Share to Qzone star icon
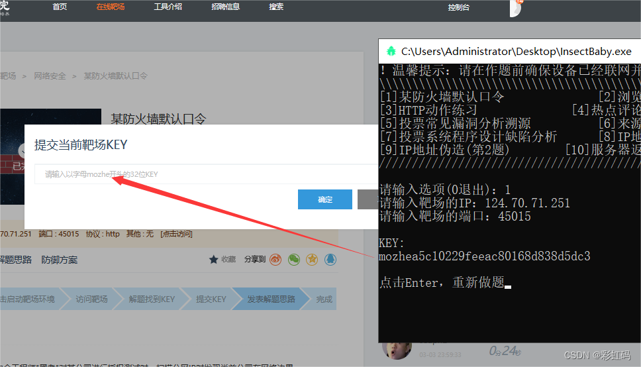The height and width of the screenshot is (367, 641). (312, 260)
